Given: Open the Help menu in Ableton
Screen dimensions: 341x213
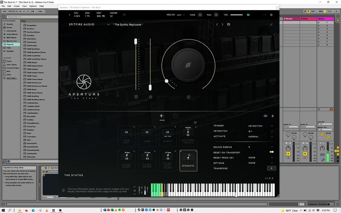Looking at the screenshot, I should (41, 6).
